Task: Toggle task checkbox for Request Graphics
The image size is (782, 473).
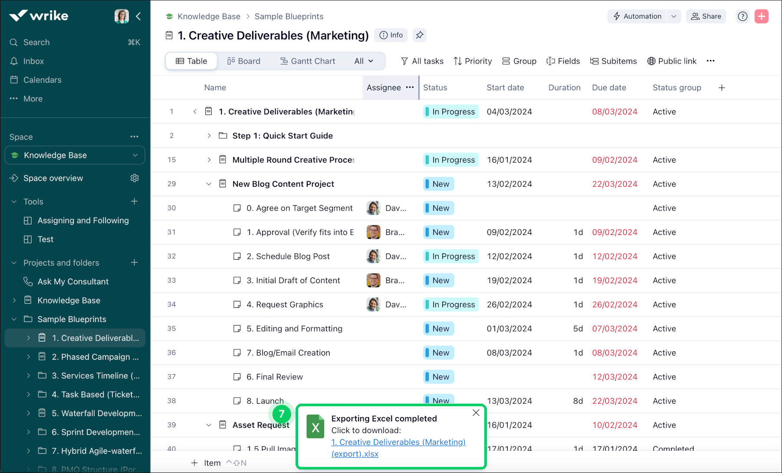Action: pyautogui.click(x=237, y=304)
